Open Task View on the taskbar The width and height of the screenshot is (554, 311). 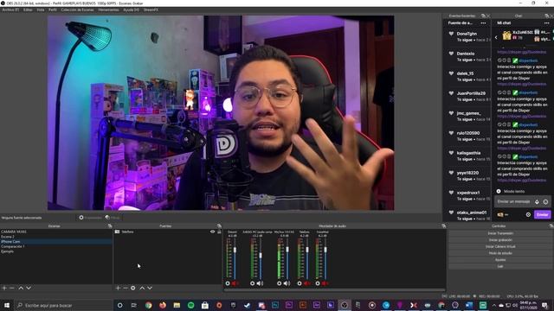click(x=134, y=305)
